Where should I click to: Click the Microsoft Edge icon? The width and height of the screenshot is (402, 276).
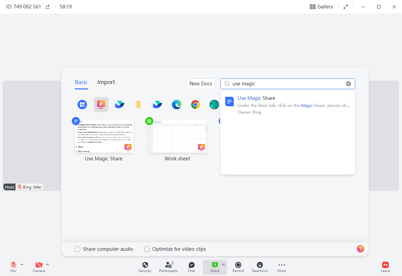pos(177,105)
